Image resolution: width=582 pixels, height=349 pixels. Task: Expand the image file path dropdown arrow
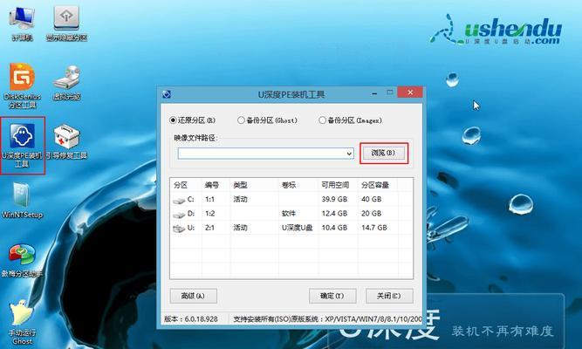[x=349, y=154]
